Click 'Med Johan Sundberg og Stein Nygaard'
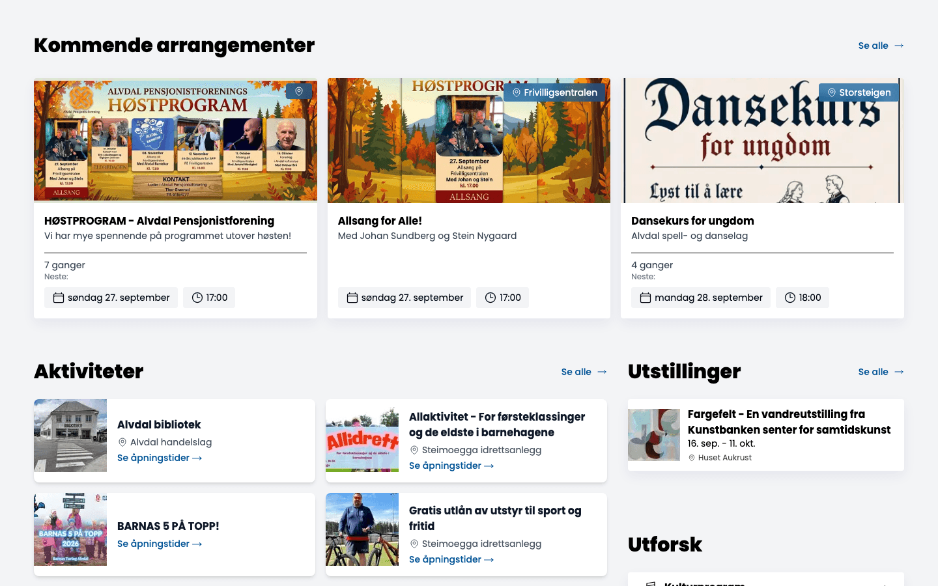This screenshot has width=938, height=586. (x=427, y=236)
